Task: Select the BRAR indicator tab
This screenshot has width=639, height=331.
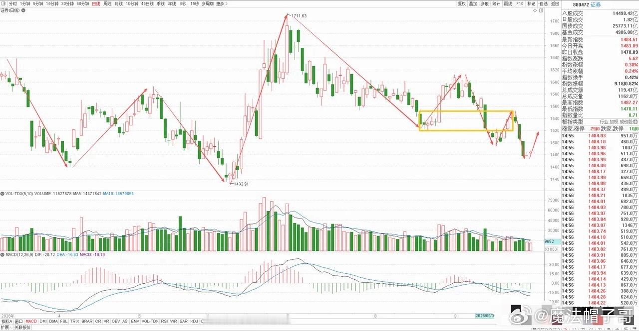Action: click(87, 321)
